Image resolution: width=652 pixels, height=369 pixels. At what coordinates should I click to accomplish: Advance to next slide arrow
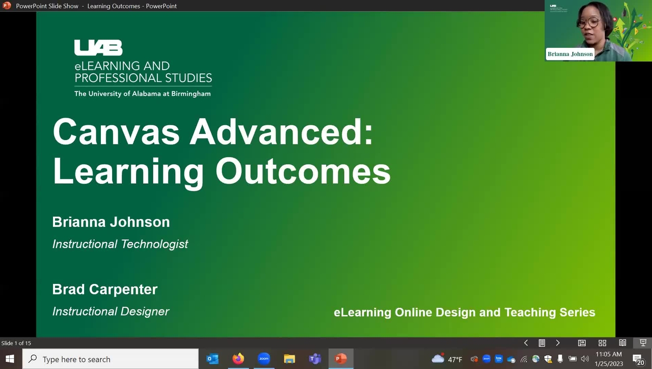(558, 343)
